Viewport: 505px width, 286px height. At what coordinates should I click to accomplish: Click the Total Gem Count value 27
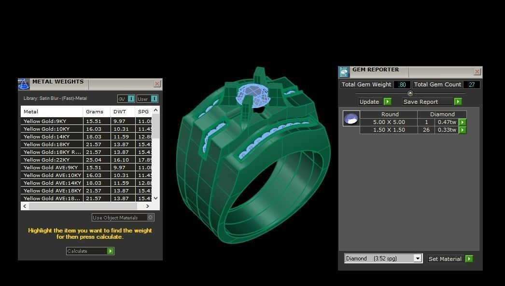pyautogui.click(x=472, y=84)
